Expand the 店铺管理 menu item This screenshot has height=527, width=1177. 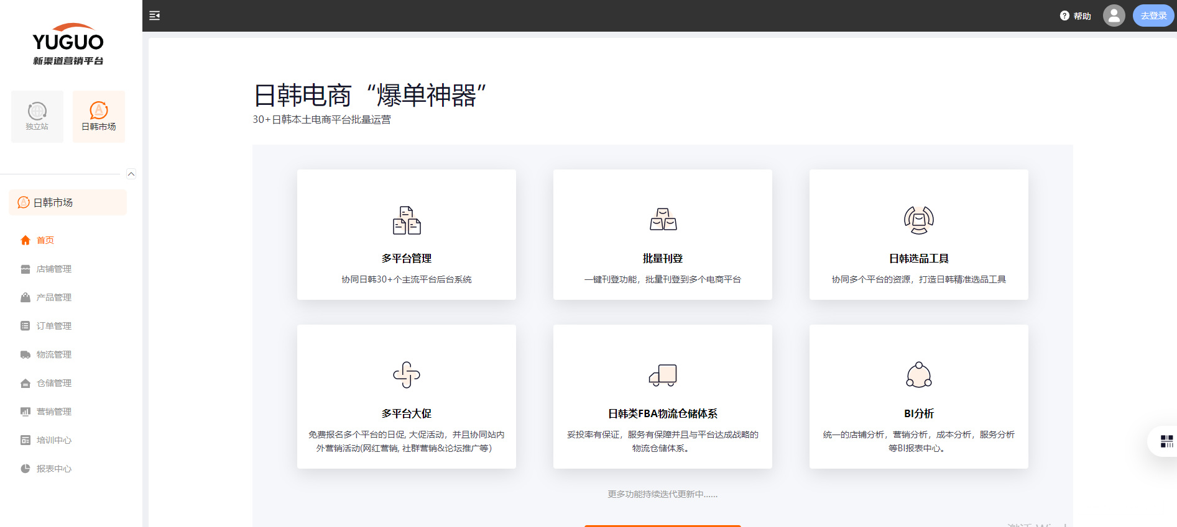click(x=54, y=269)
